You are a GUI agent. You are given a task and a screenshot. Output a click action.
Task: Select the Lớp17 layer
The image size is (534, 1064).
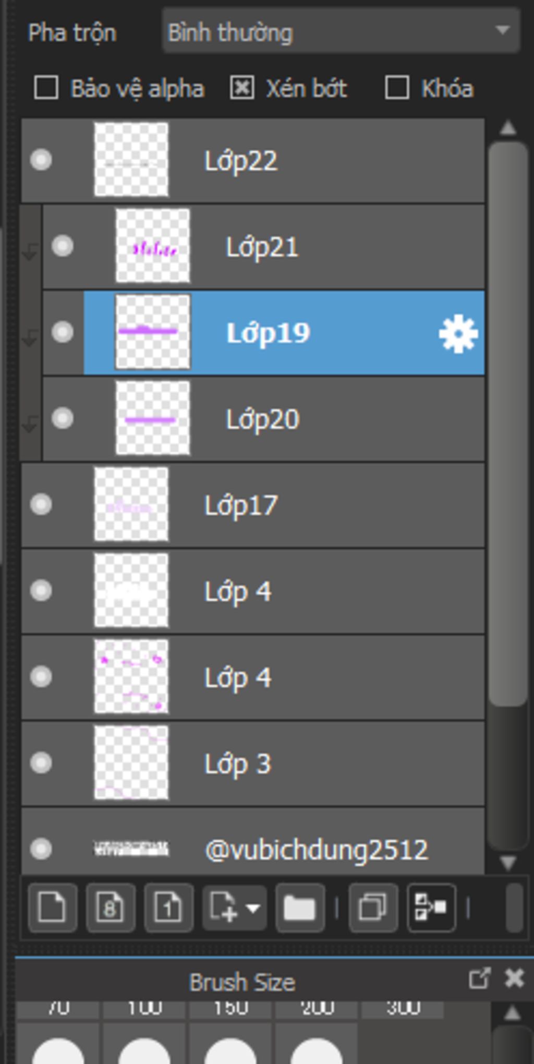click(x=253, y=505)
